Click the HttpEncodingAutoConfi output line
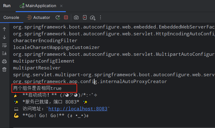This screenshot has width=215, height=128. pyautogui.click(x=114, y=34)
